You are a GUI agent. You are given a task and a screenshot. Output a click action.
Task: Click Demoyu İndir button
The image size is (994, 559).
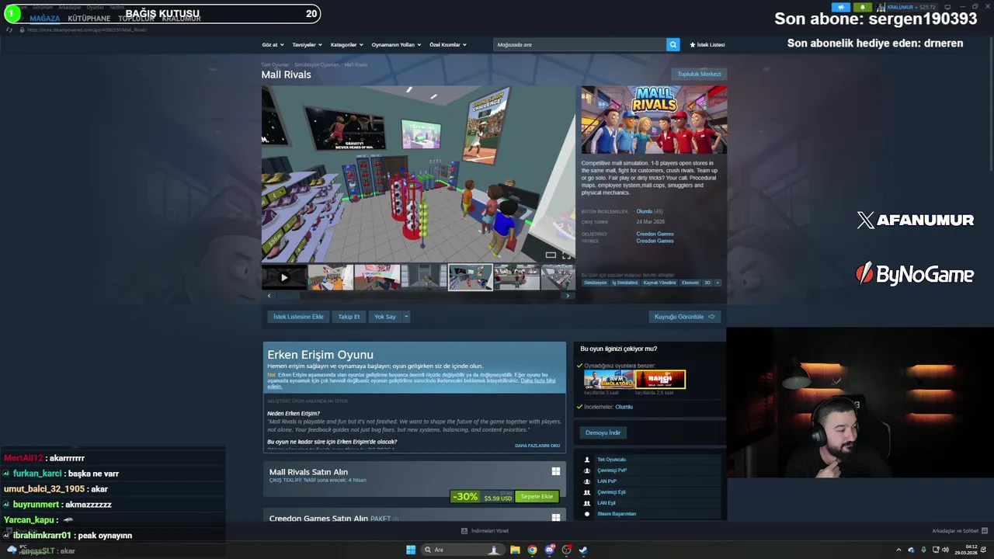[603, 432]
